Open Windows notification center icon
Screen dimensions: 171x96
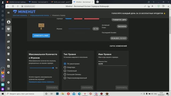coord(168,94)
